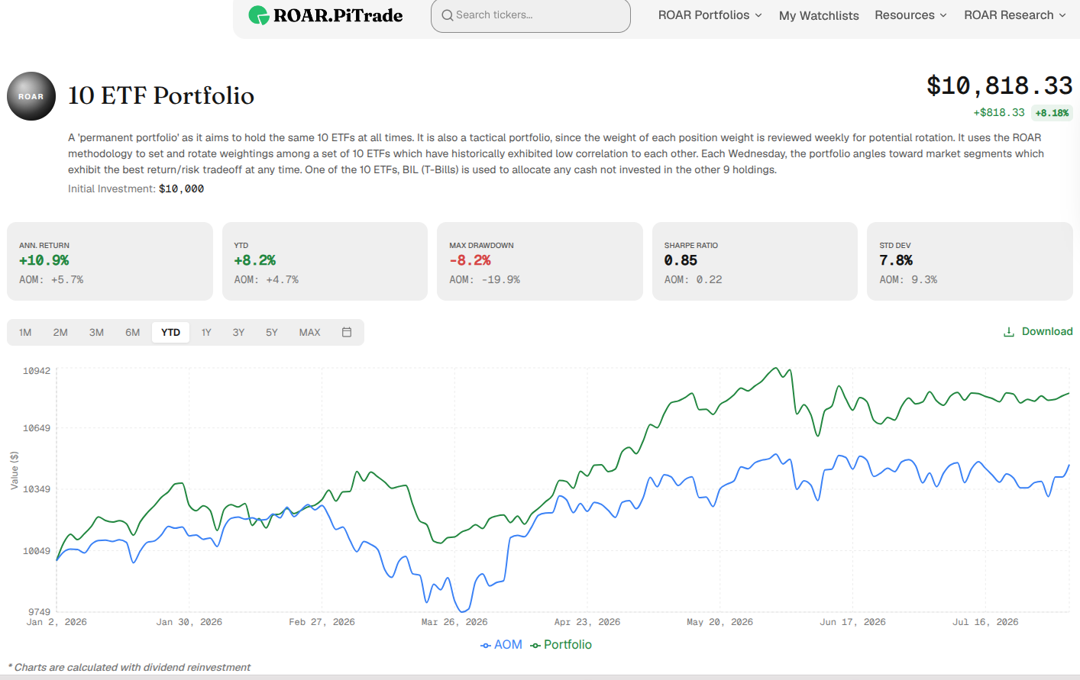Click the YTD +8.2% stat value
This screenshot has height=680, width=1080.
[x=255, y=260]
